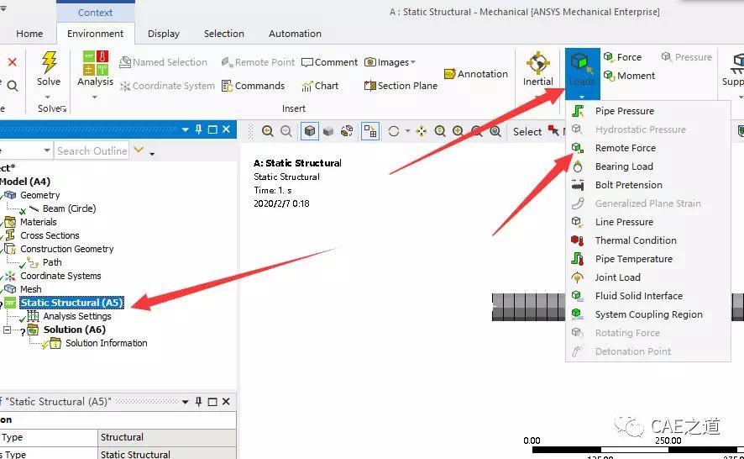Choose Bolt Pretension from the dropdown list

click(x=628, y=185)
